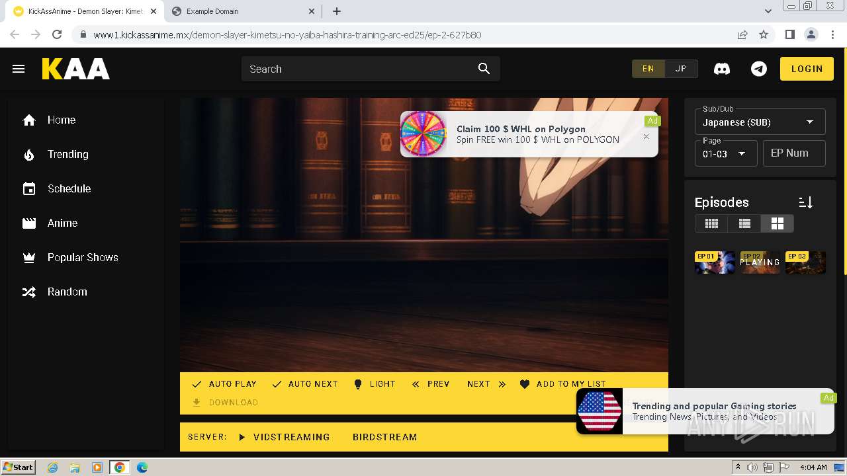This screenshot has height=476, width=847.
Task: Toggle Auto Next option
Action: [x=305, y=384]
